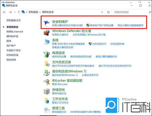Open 外观和个性化 category
The image size is (152, 116).
[x=13, y=50]
